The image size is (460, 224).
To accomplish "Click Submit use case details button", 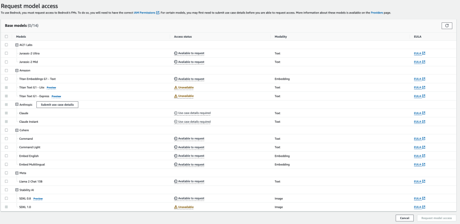I will pyautogui.click(x=57, y=105).
